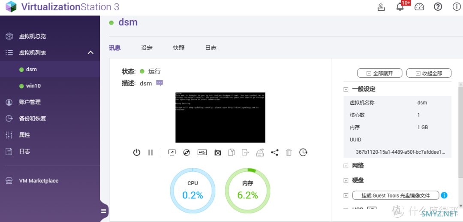Click the migrate disk drive icon
Viewport: 463px width, 222px height.
click(x=260, y=152)
